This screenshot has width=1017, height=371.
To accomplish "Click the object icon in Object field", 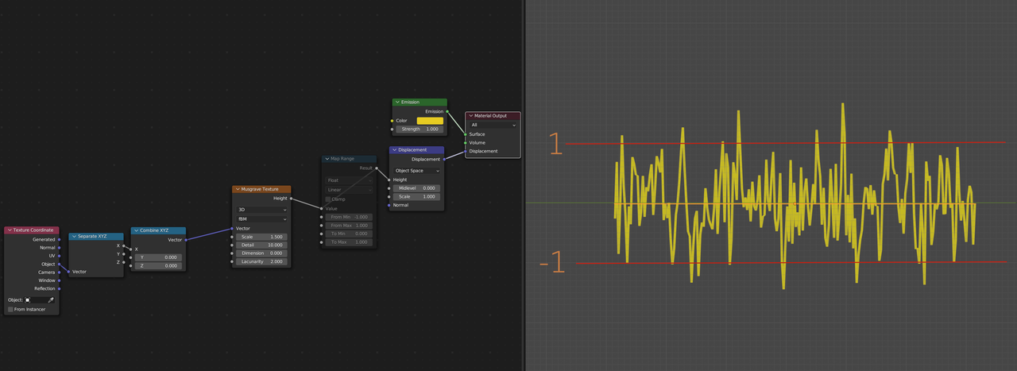I will coord(27,300).
